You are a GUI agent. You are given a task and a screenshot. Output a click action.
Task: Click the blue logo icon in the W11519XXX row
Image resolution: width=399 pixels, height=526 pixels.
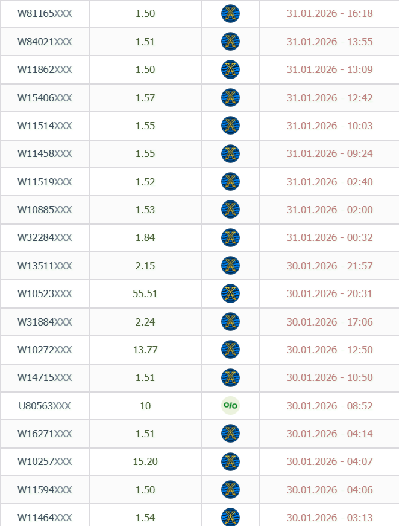230,182
